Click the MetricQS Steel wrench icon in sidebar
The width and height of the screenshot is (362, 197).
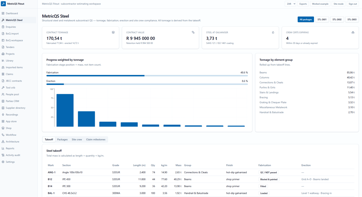tap(3, 20)
